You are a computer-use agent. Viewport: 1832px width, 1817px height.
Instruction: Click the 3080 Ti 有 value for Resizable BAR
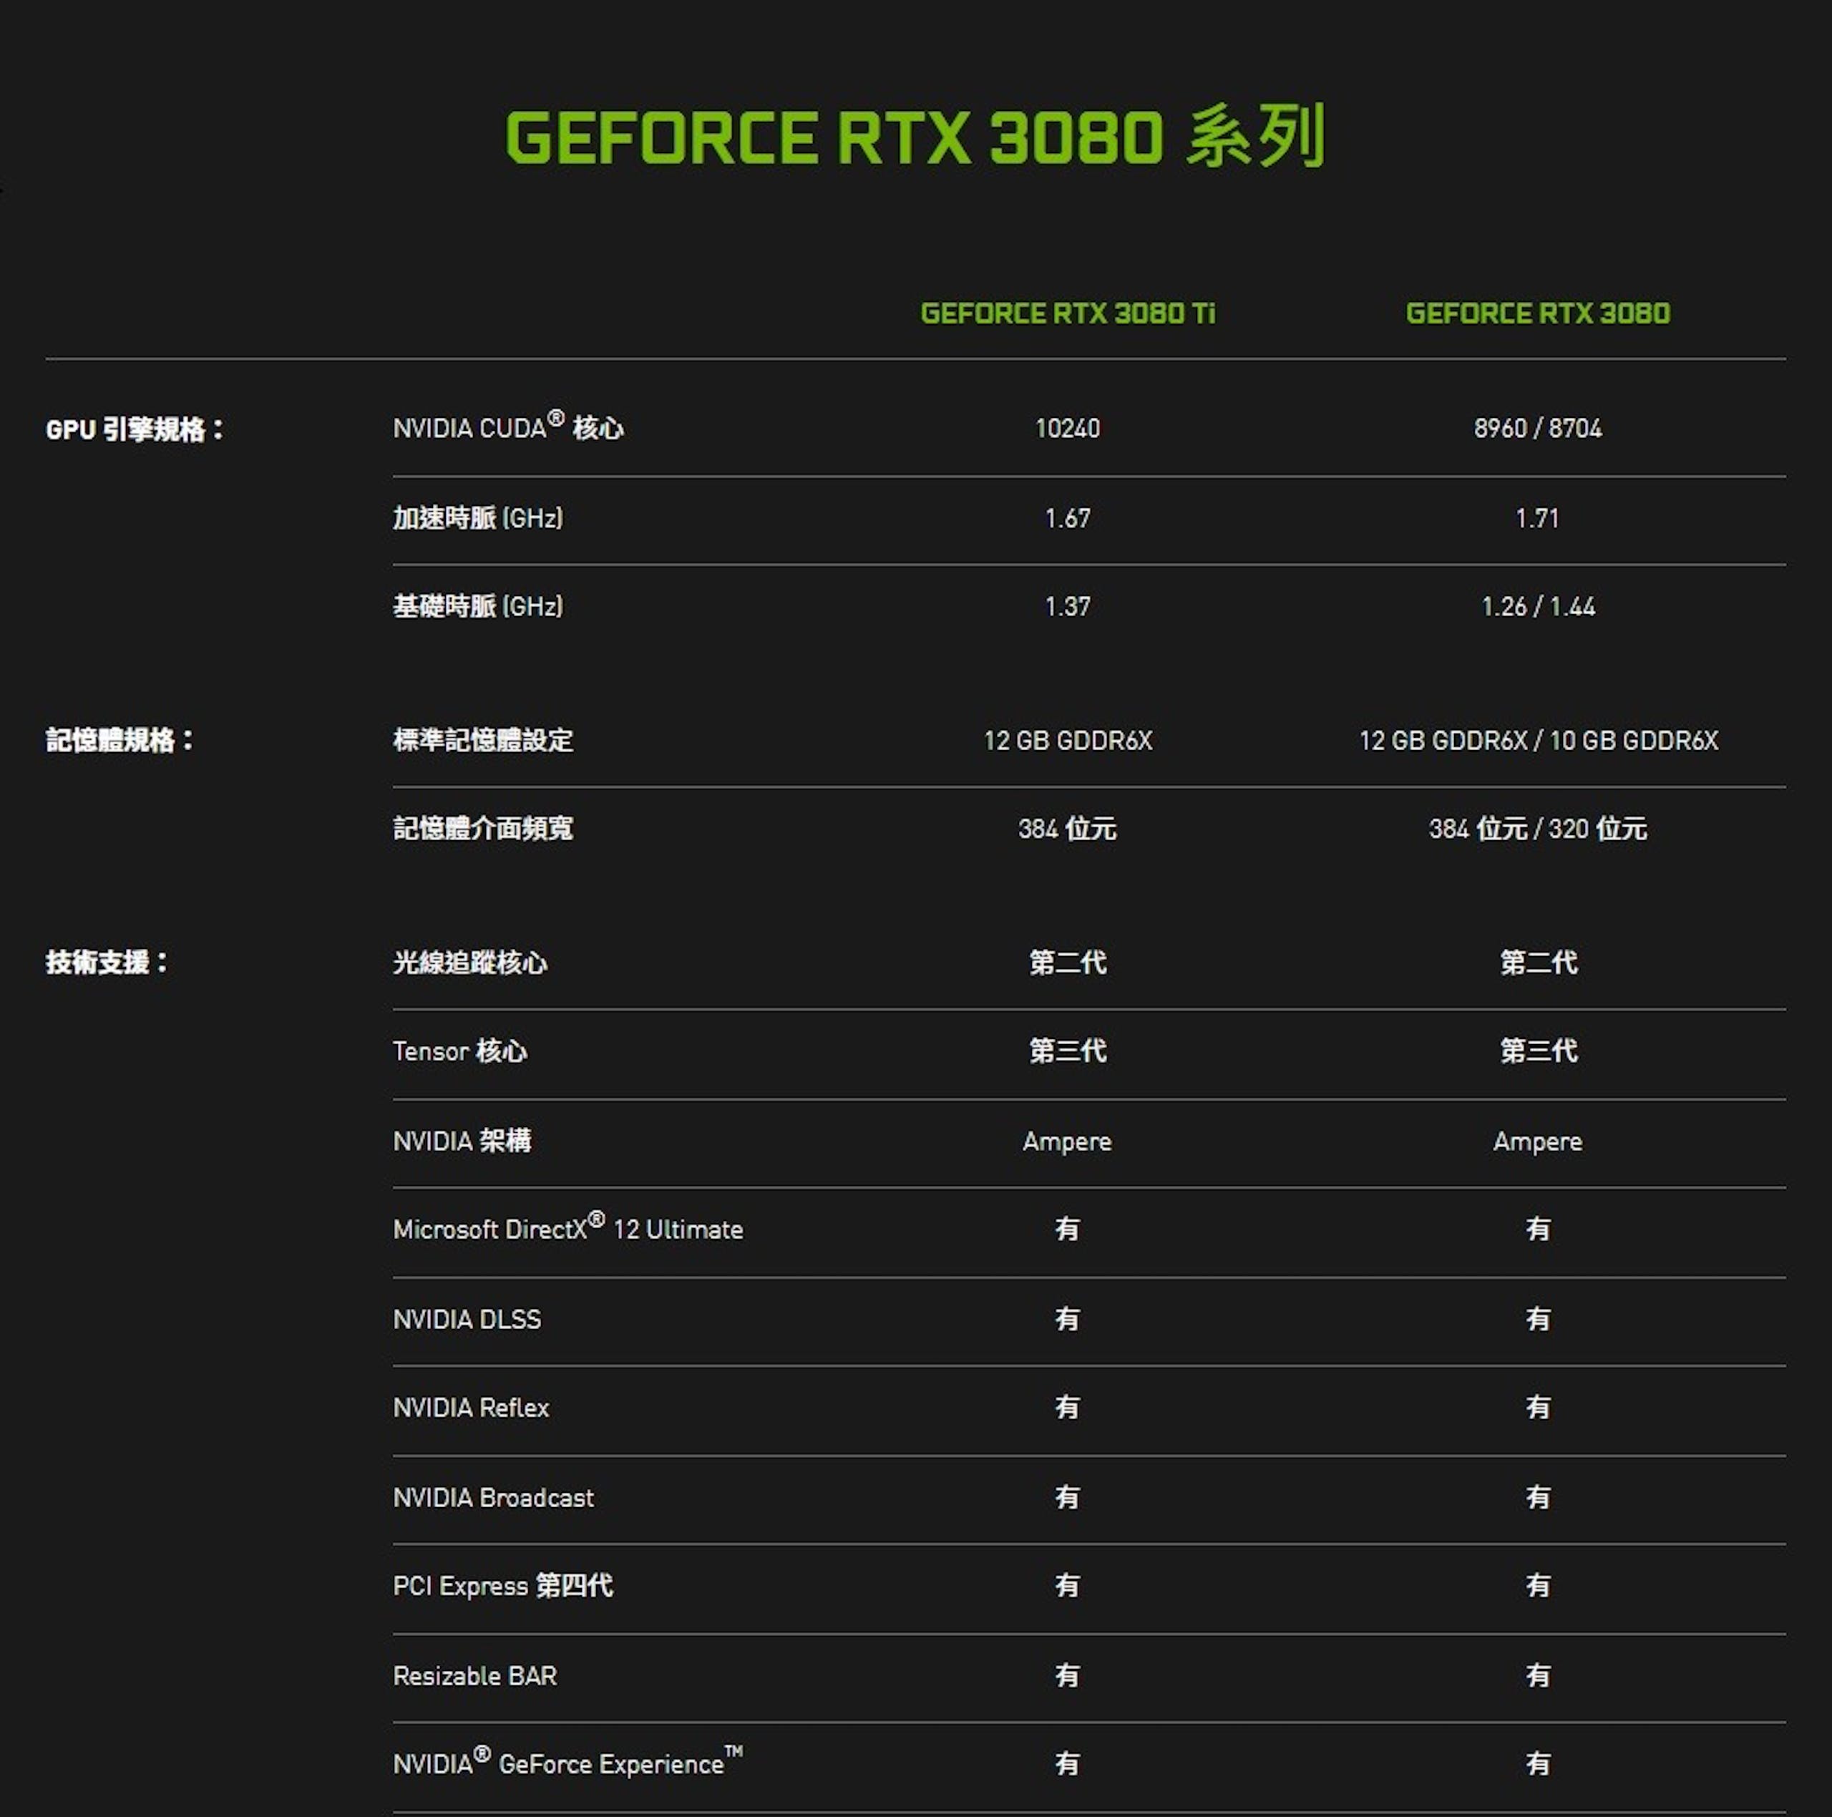click(x=1068, y=1676)
